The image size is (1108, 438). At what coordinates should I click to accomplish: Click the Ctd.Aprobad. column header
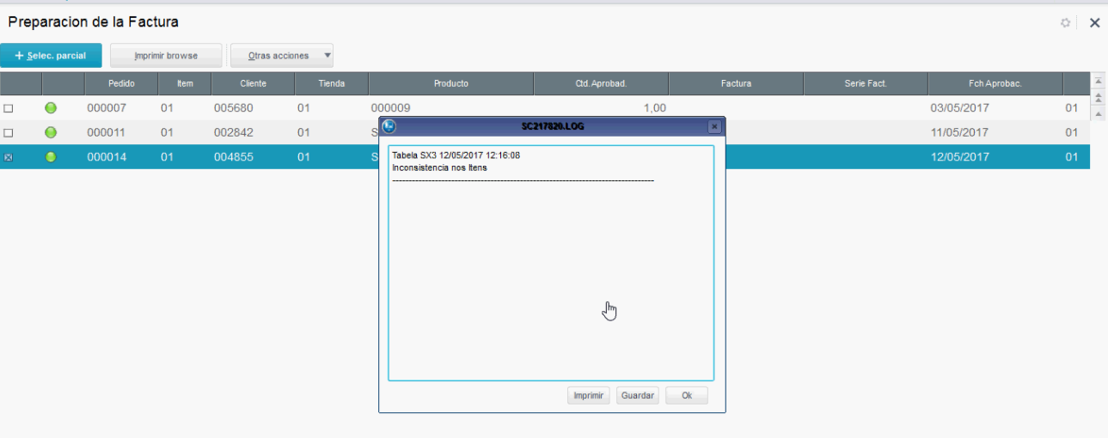coord(601,83)
